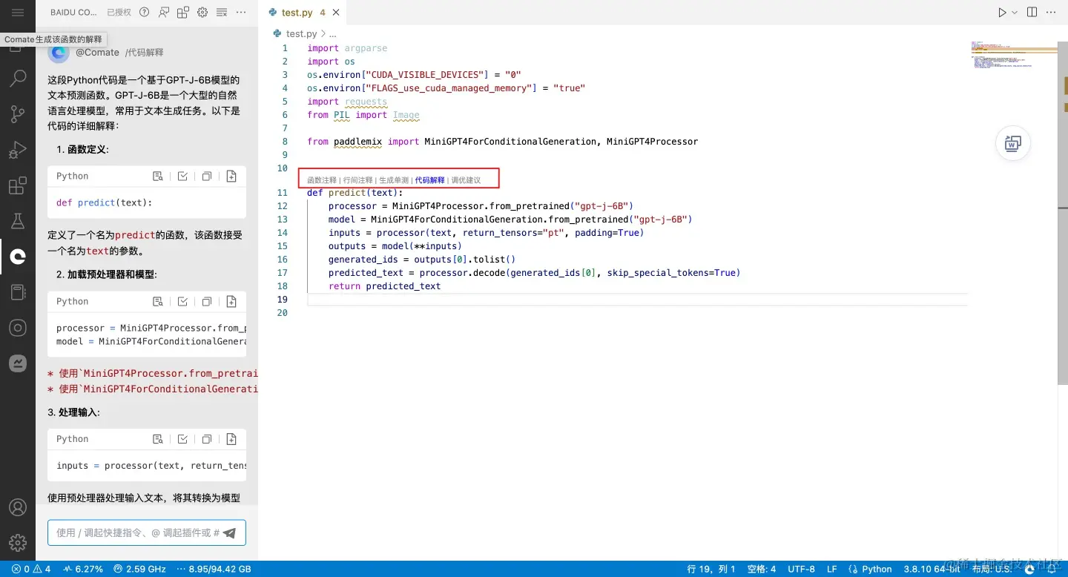
Task: Open the notebook icon in activity bar
Action: (x=18, y=292)
